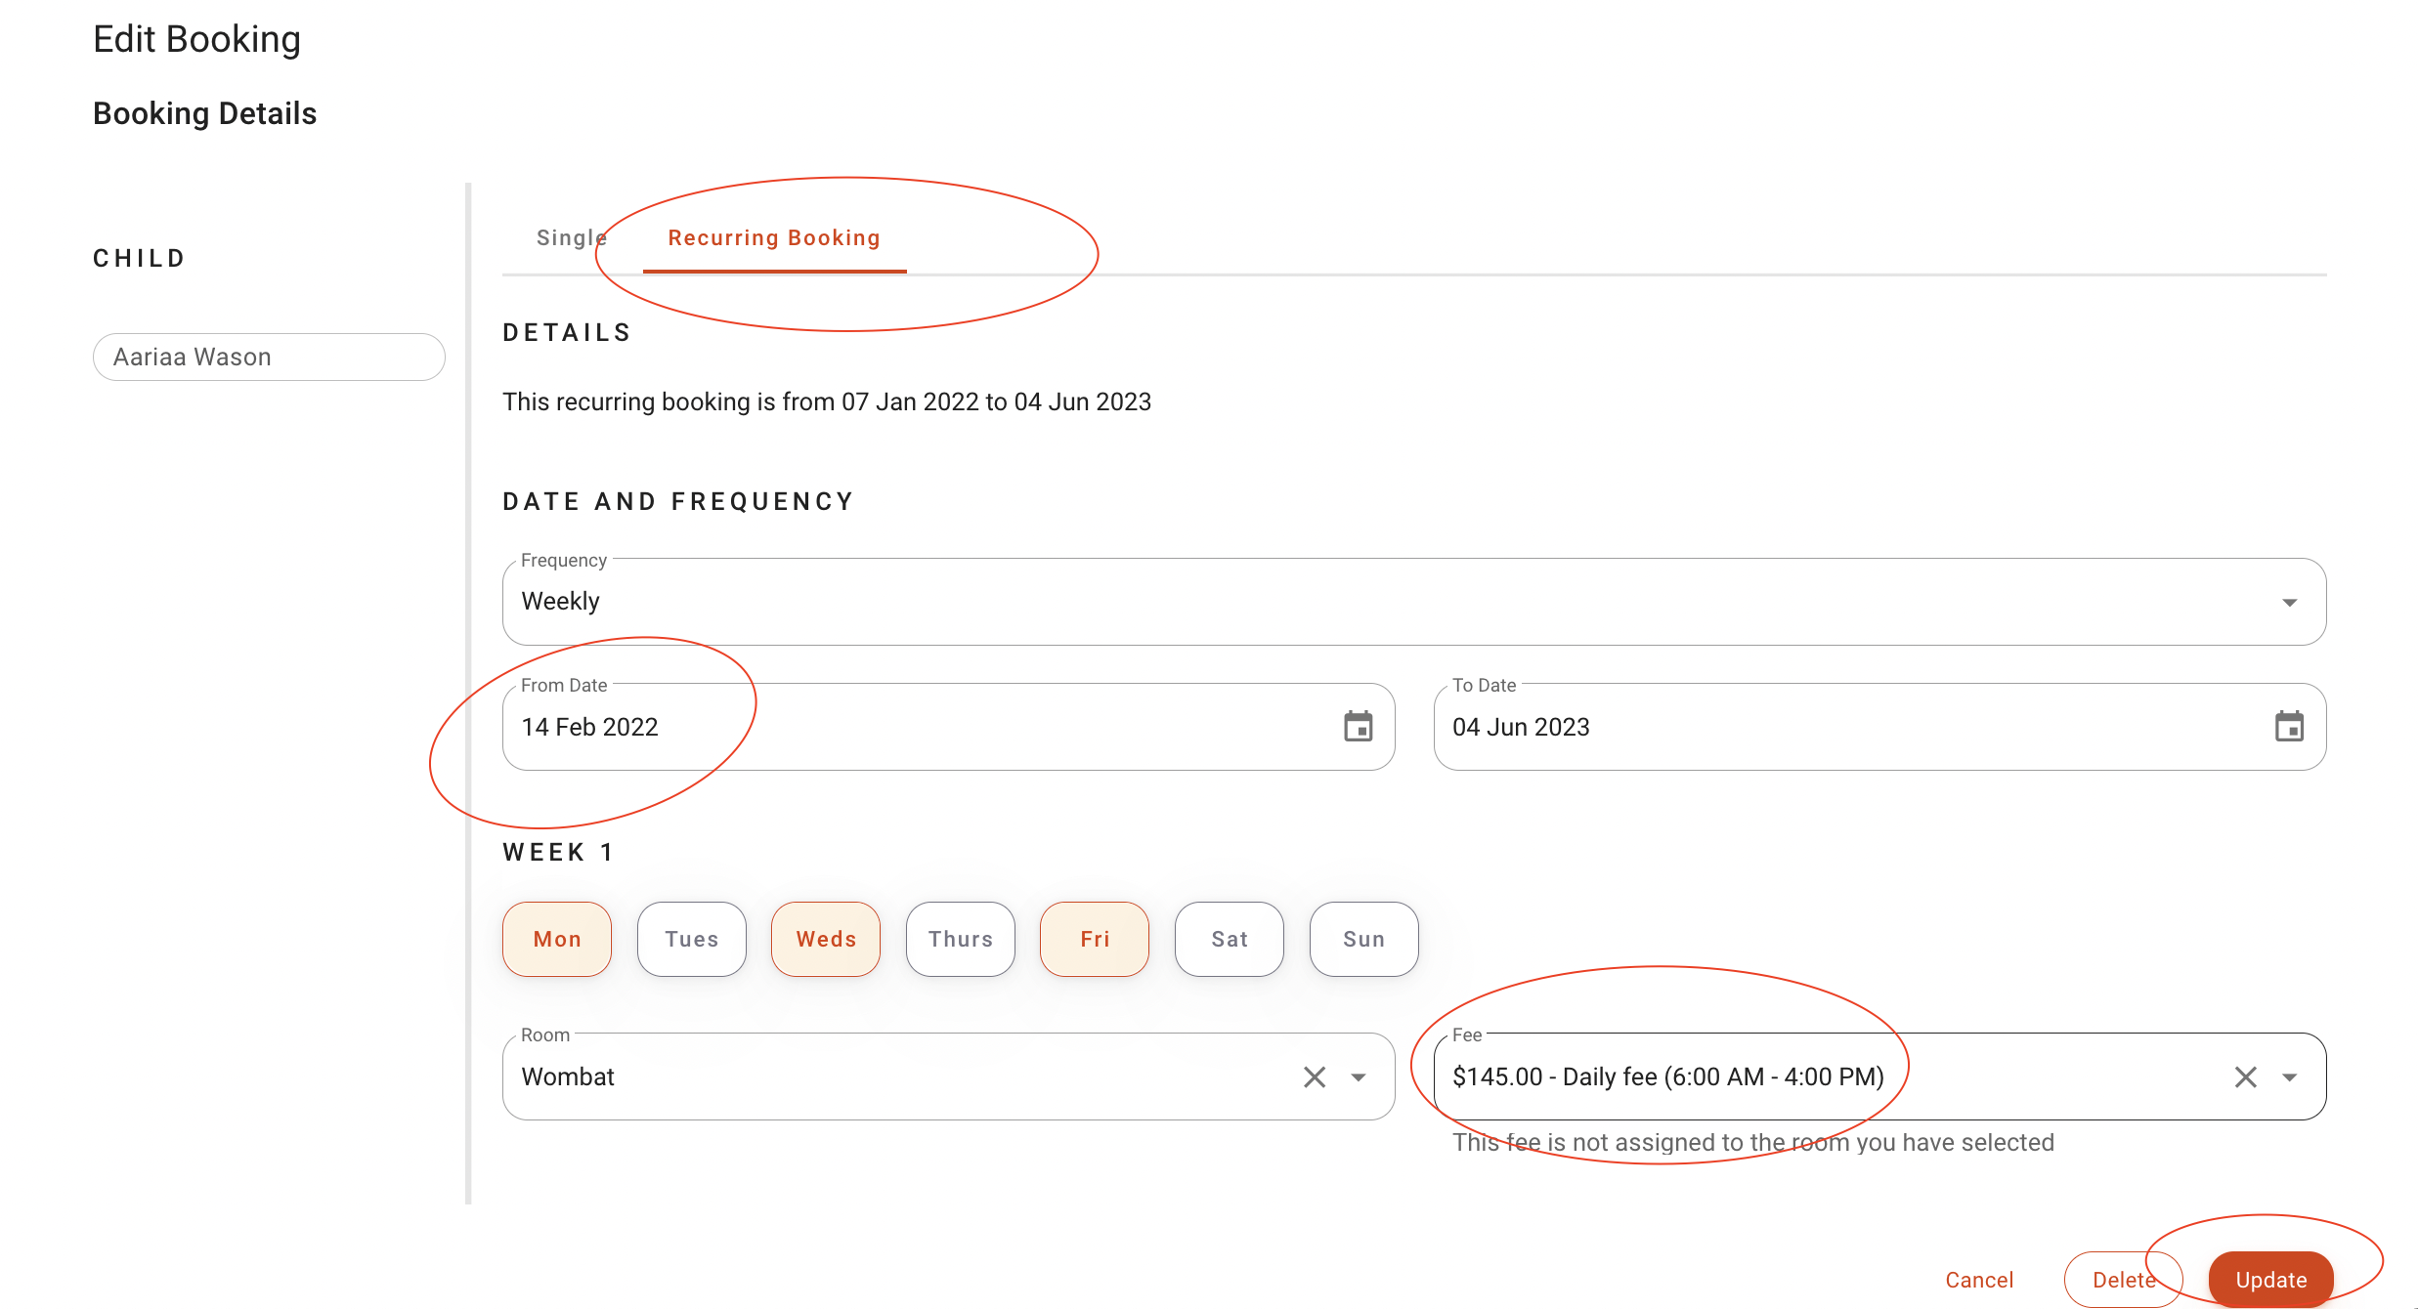Enable the Thurs day toggle
The height and width of the screenshot is (1309, 2418).
click(x=960, y=939)
